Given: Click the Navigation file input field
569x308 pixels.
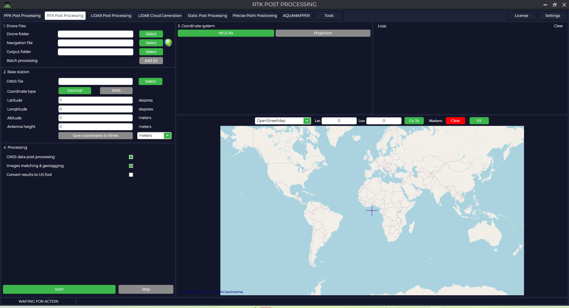Looking at the screenshot, I should pyautogui.click(x=95, y=43).
